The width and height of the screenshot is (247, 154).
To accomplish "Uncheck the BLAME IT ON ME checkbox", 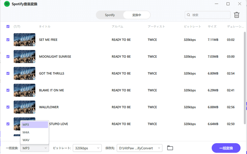I will click(x=8, y=90).
